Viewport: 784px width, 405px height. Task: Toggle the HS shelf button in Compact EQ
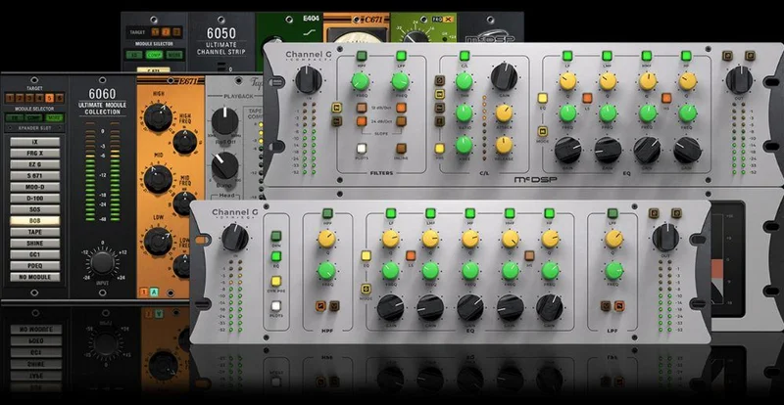[x=666, y=98]
